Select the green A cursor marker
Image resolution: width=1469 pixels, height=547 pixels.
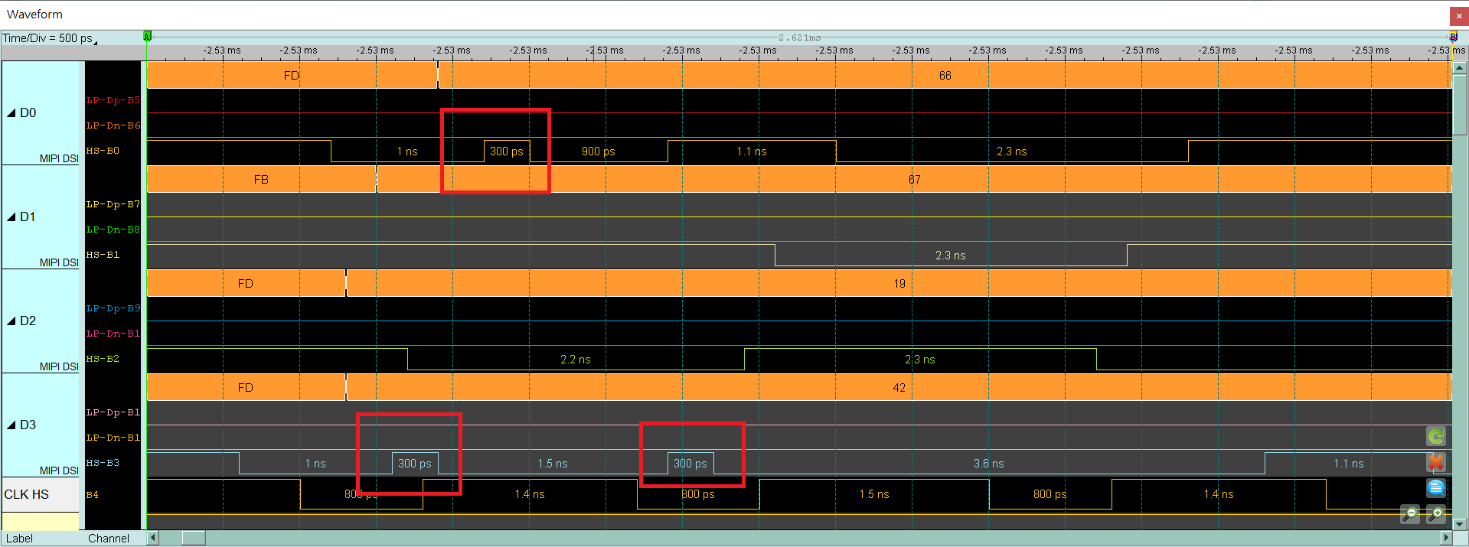[x=147, y=36]
